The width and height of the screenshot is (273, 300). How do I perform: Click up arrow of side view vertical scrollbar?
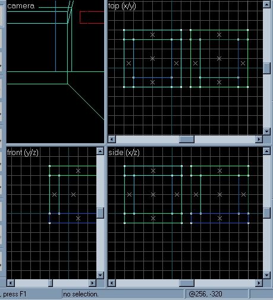point(266,151)
